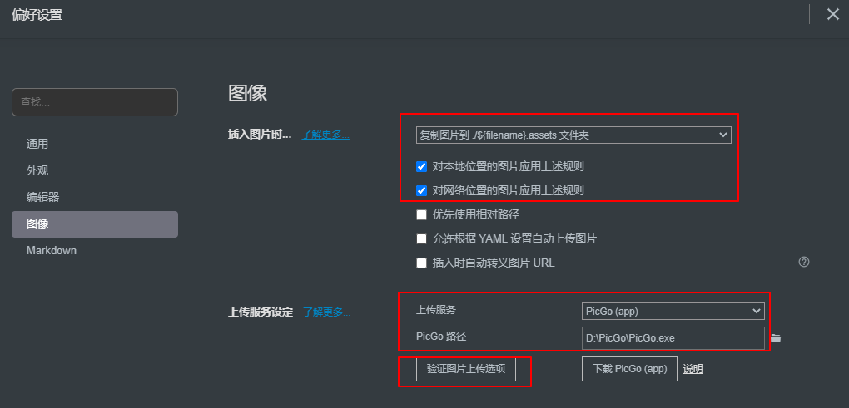Uncheck 对网络位置的图片应用上述规则
This screenshot has width=849, height=408.
point(422,190)
